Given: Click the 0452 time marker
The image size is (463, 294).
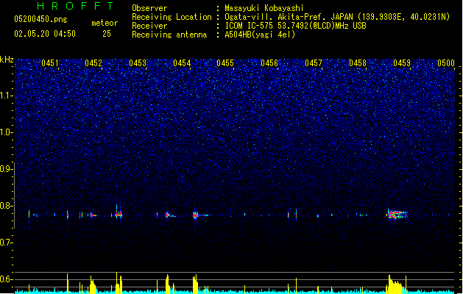Looking at the screenshot, I should 93,63.
